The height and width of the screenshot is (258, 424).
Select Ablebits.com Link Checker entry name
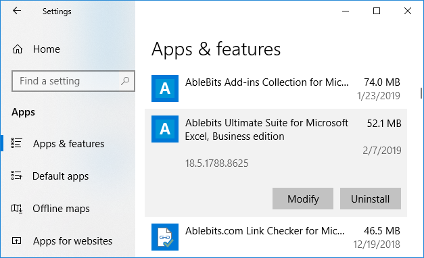pos(265,231)
